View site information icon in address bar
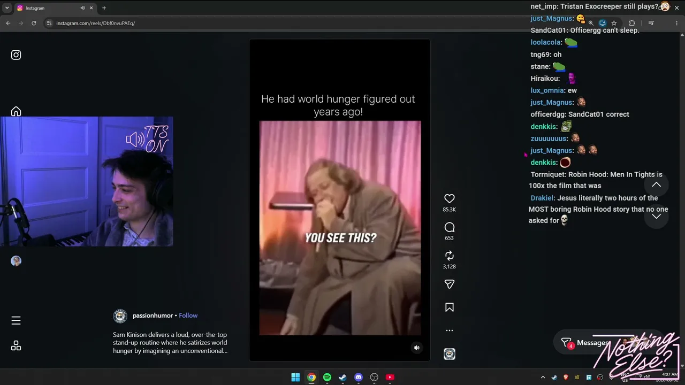This screenshot has width=685, height=385. pyautogui.click(x=49, y=23)
